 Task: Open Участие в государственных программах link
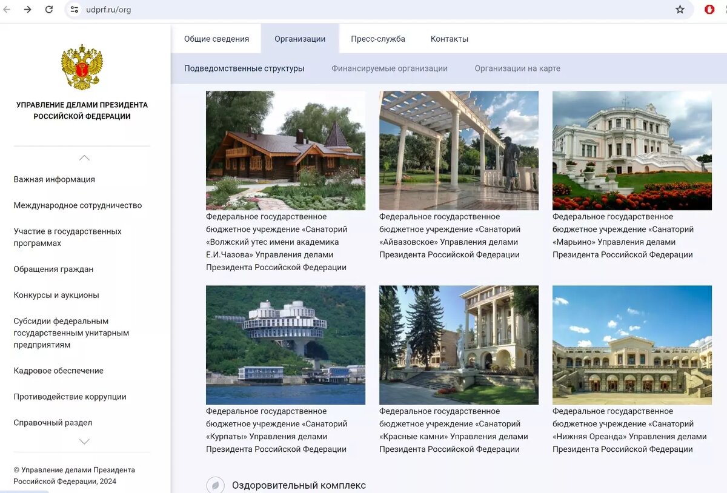click(68, 237)
